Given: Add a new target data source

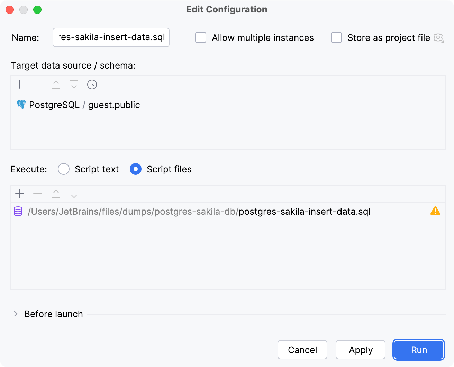Looking at the screenshot, I should tap(20, 84).
